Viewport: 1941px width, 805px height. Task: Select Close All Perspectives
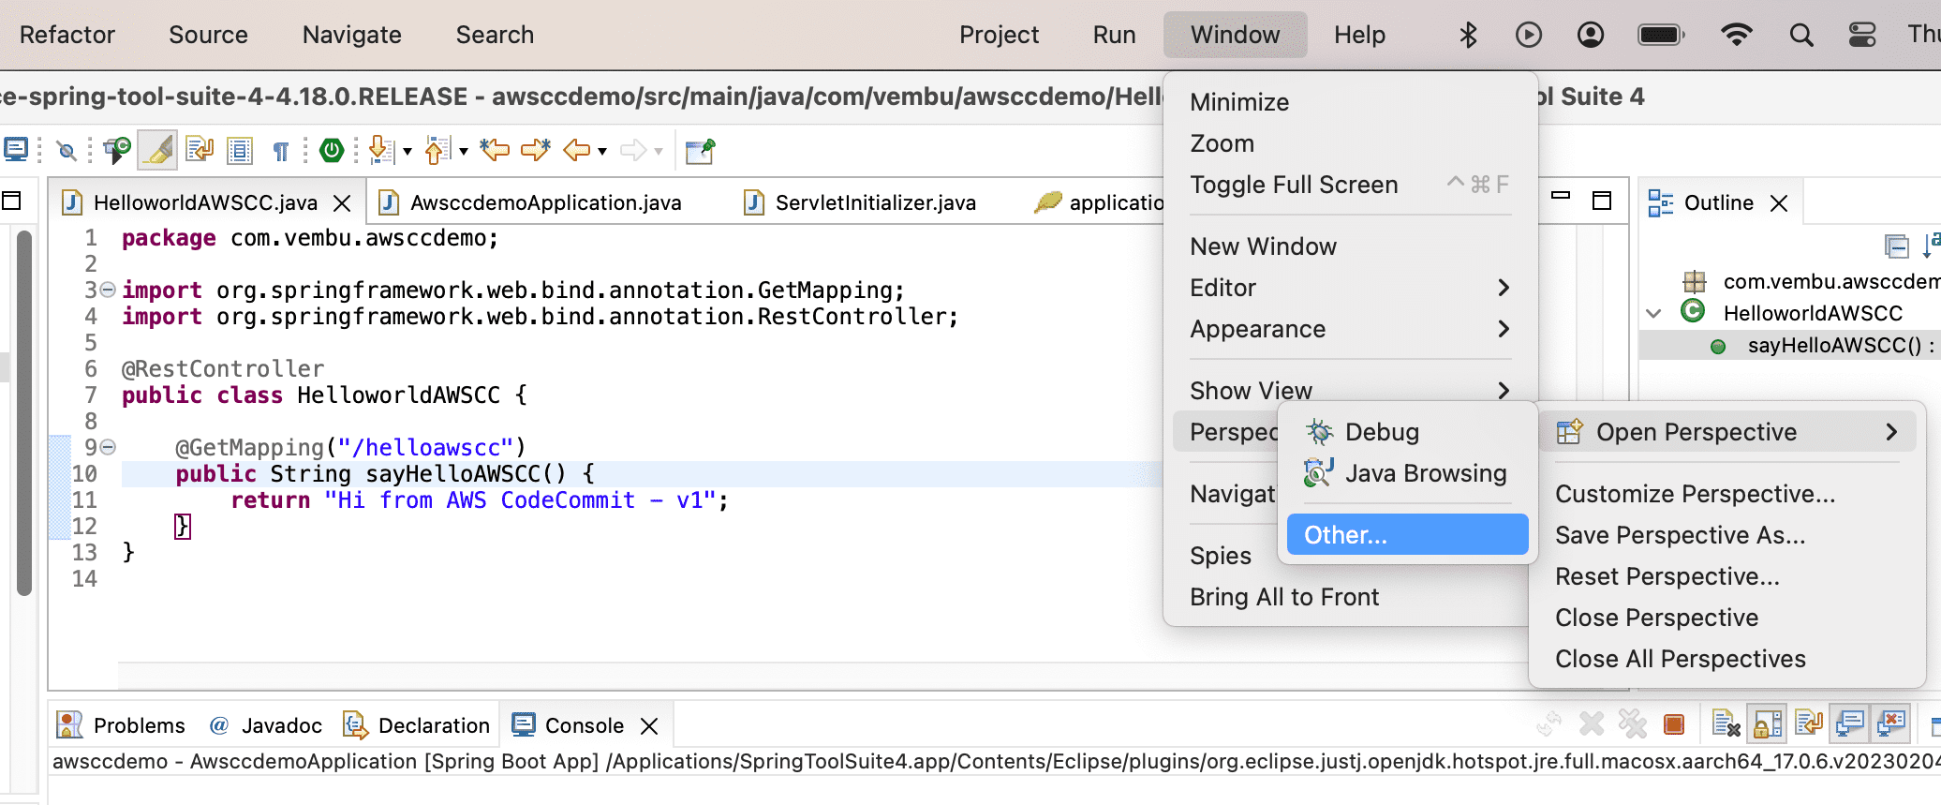click(x=1680, y=659)
